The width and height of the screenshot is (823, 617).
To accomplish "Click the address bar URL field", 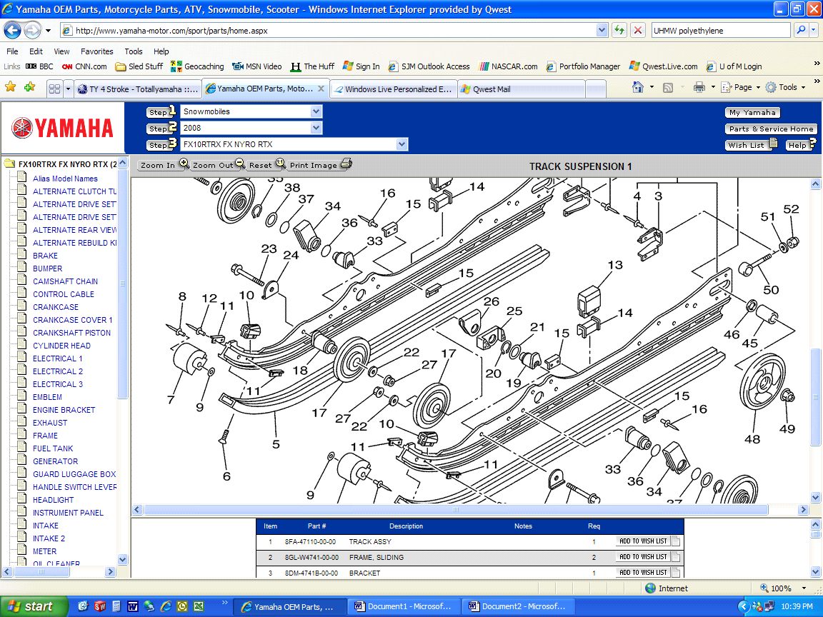I will coord(334,31).
